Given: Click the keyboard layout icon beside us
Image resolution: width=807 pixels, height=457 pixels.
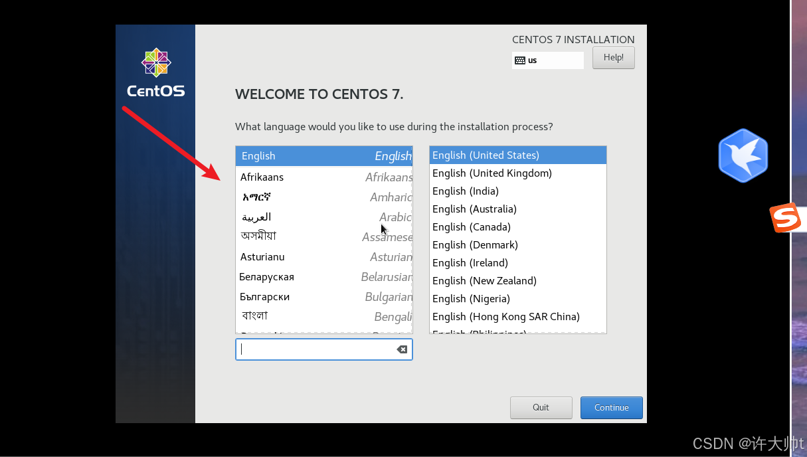Looking at the screenshot, I should point(520,60).
